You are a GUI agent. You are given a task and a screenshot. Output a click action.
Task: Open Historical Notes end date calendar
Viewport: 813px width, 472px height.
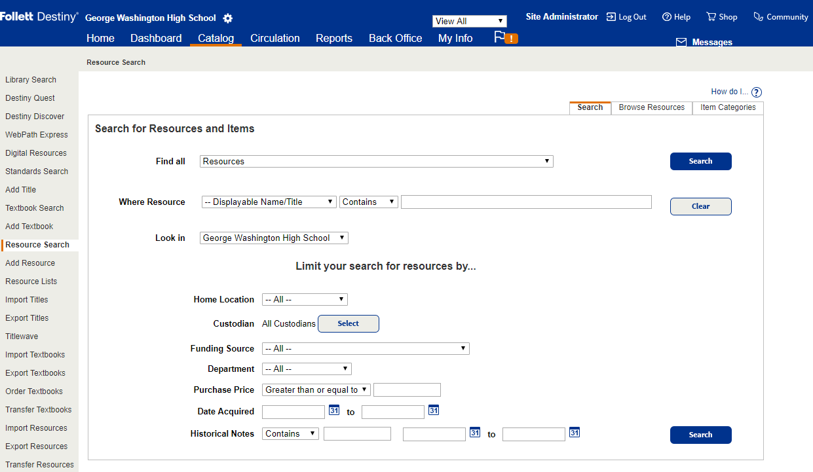coord(575,433)
